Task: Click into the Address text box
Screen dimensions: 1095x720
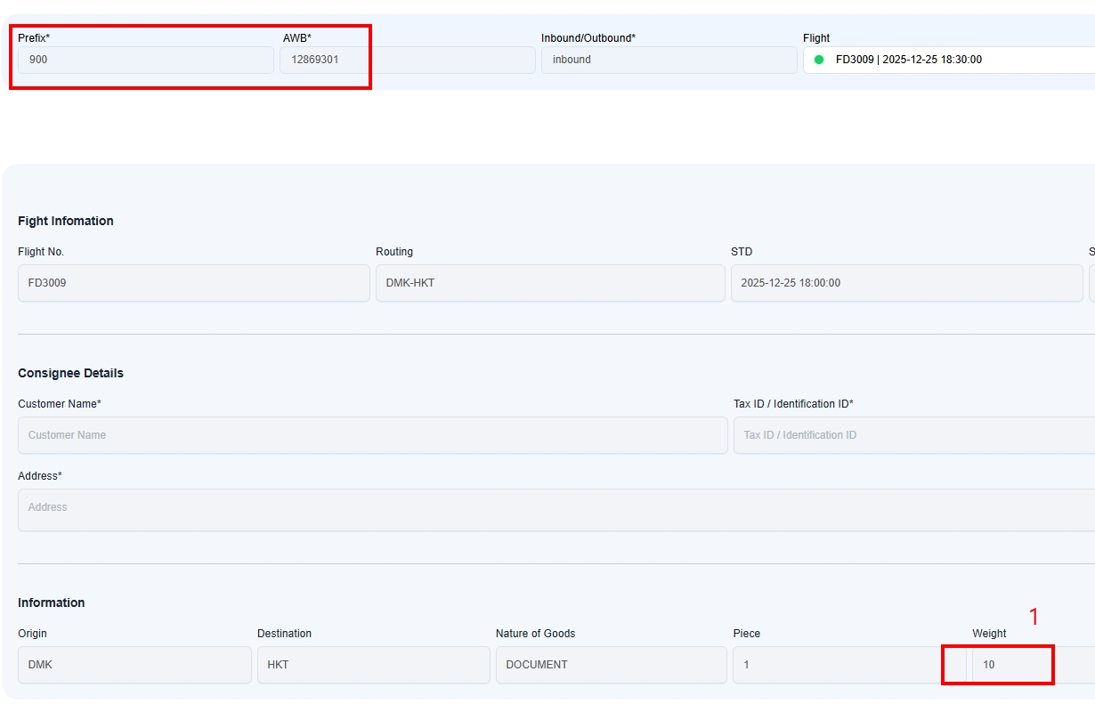Action: [x=552, y=509]
